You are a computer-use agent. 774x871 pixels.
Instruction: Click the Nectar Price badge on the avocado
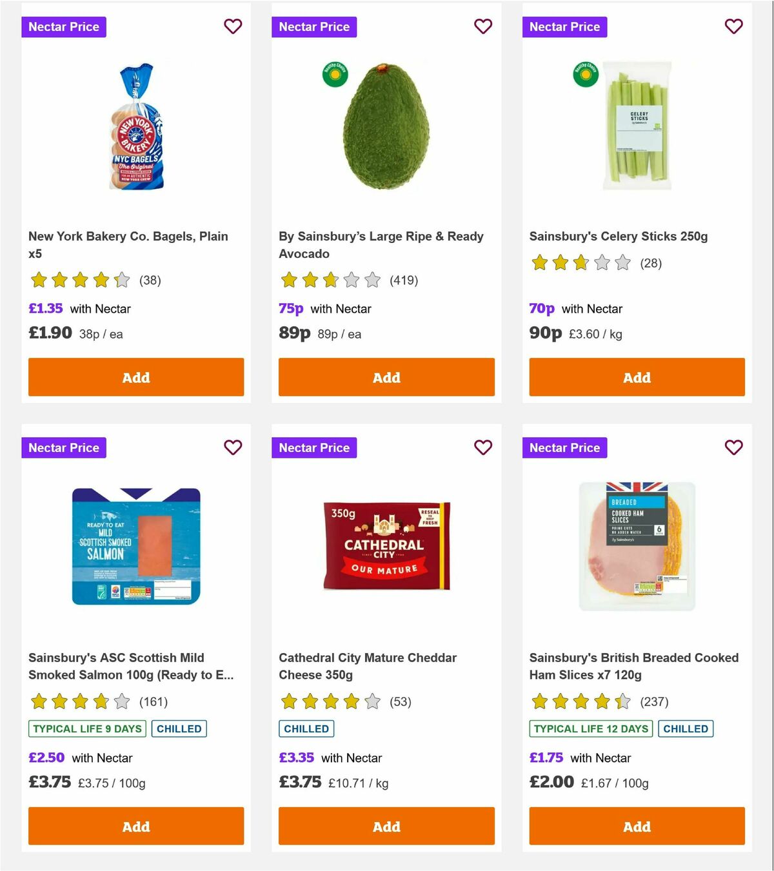click(314, 26)
